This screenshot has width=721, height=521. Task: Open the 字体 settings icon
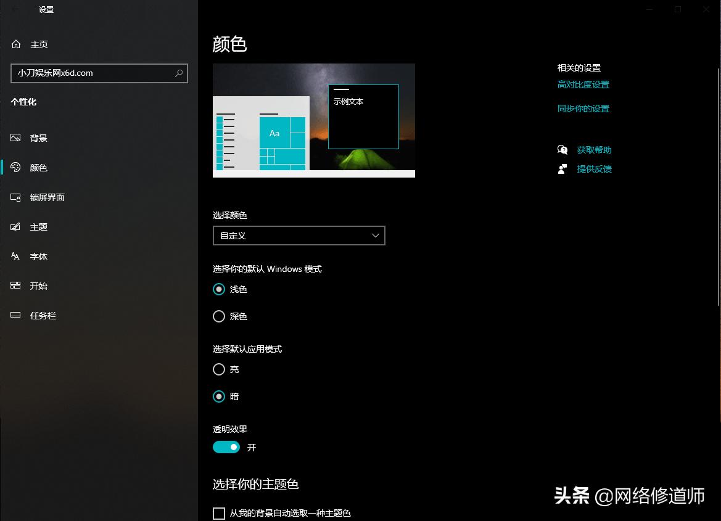(x=15, y=256)
